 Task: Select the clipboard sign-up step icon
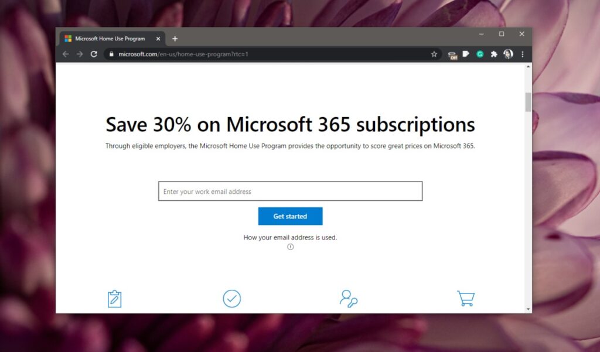(x=115, y=298)
